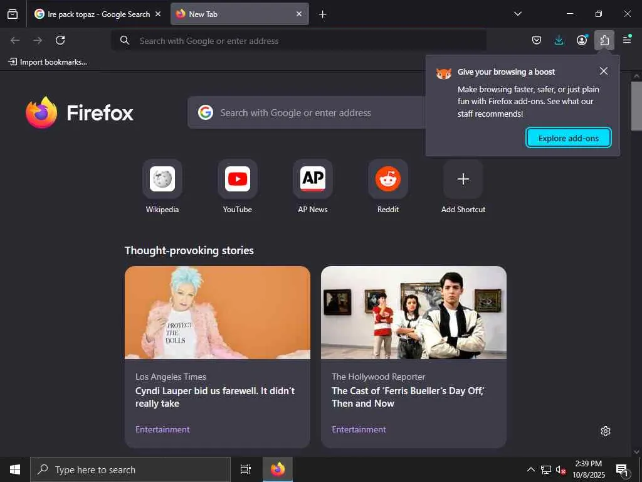Select the New Tab tab
Image resolution: width=642 pixels, height=482 pixels.
pos(239,14)
